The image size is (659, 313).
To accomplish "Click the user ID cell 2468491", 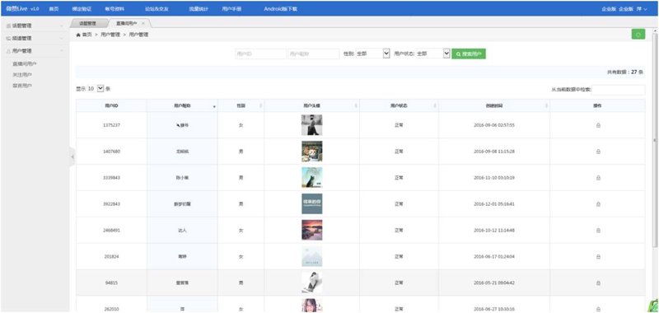I will coord(111,231).
